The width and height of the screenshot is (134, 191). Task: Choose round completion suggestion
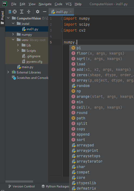click(102, 113)
